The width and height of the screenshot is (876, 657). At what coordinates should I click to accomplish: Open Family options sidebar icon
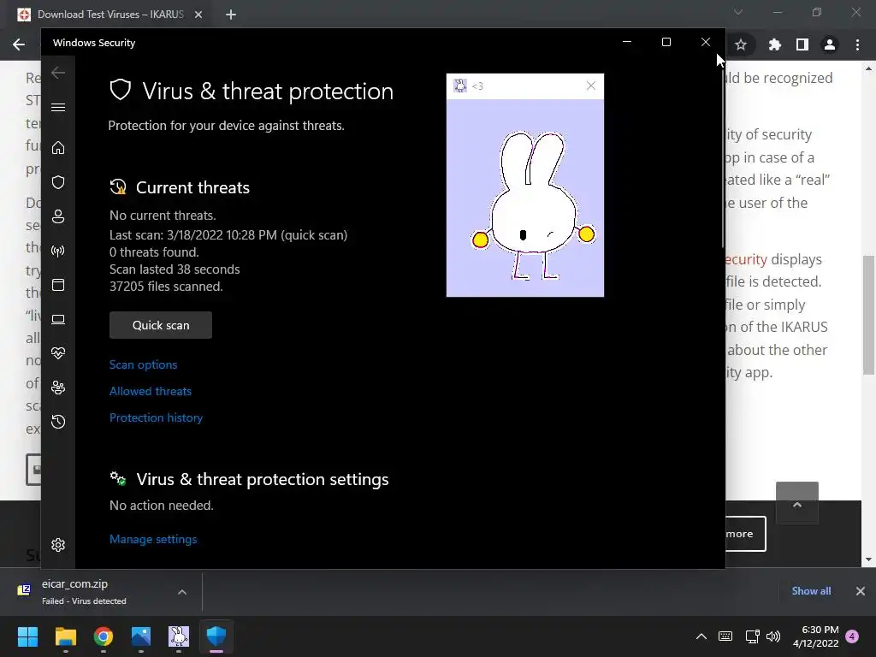pos(58,388)
